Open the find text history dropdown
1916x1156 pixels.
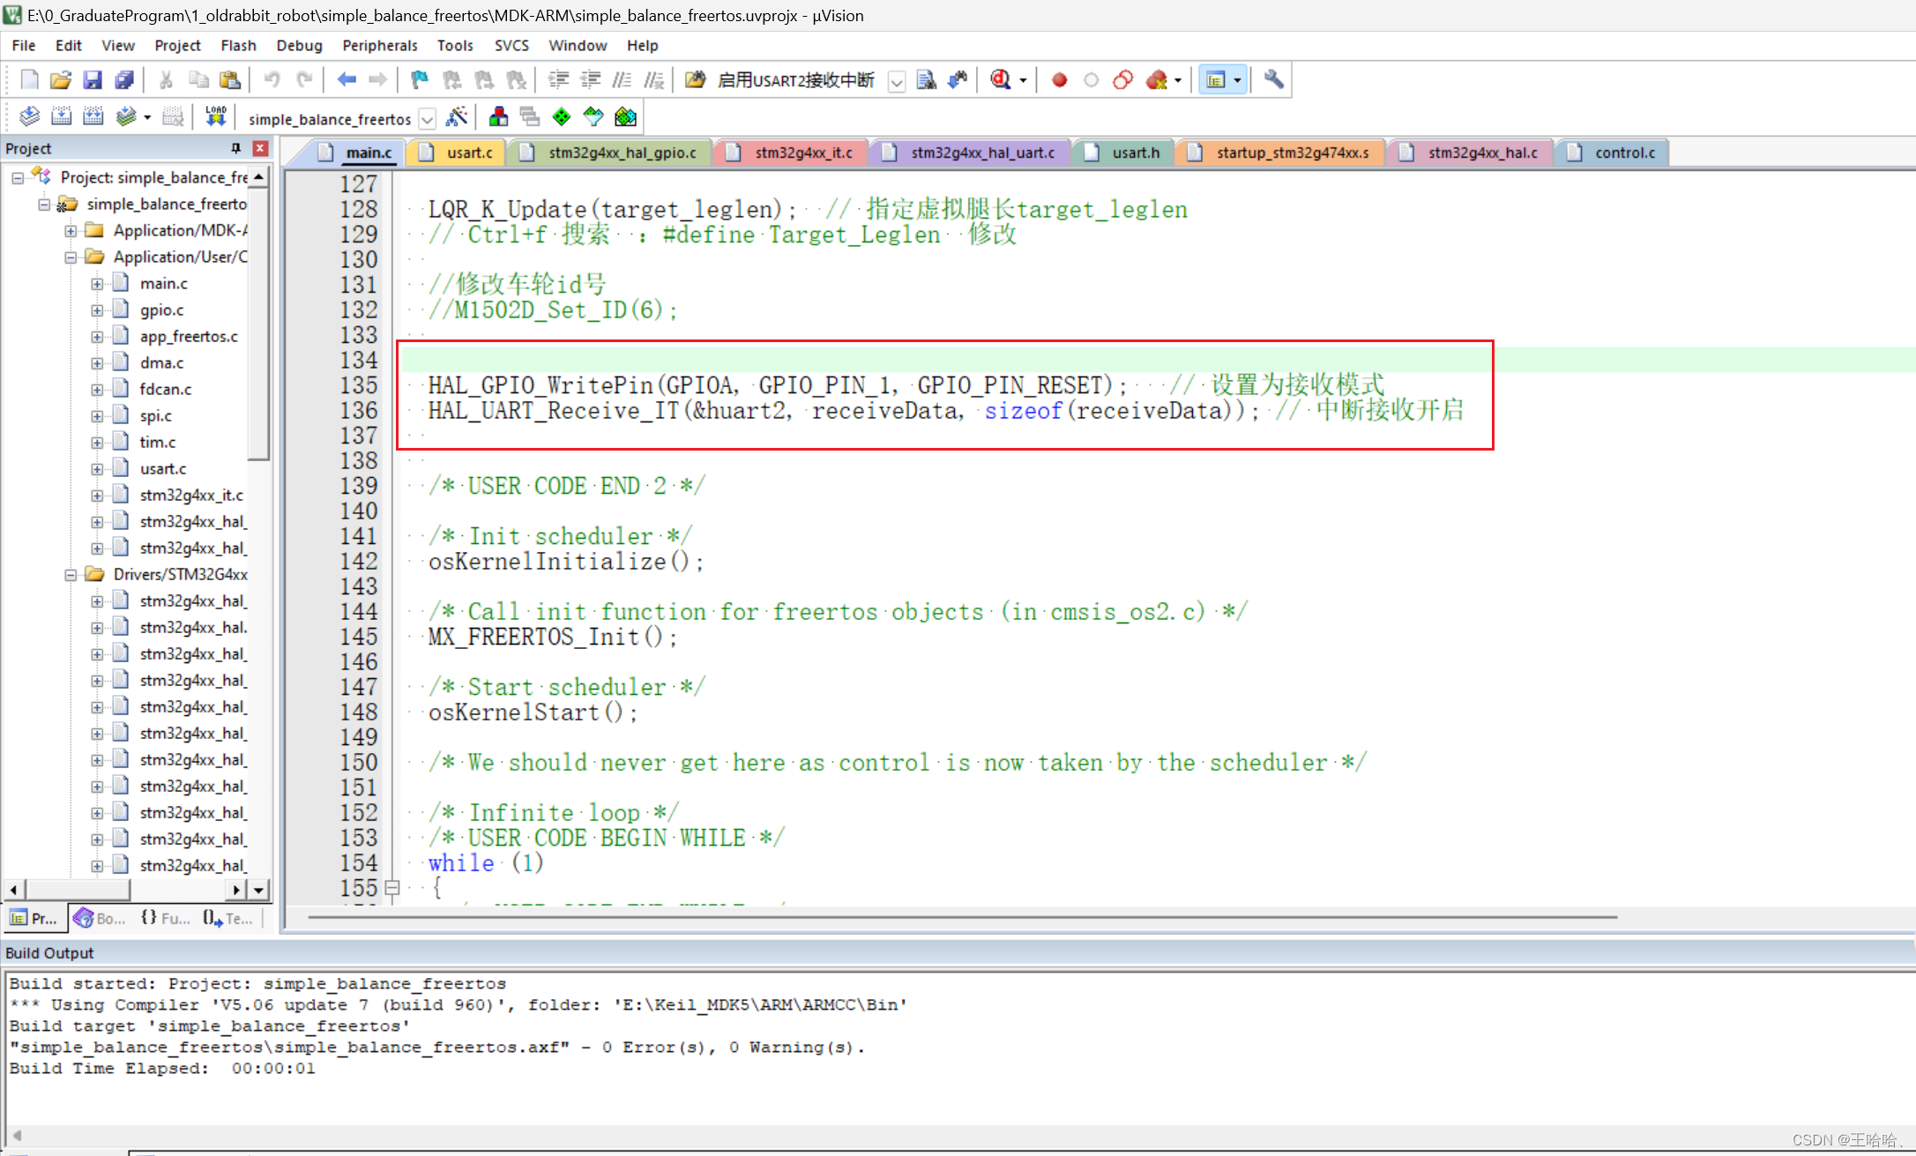tap(896, 81)
